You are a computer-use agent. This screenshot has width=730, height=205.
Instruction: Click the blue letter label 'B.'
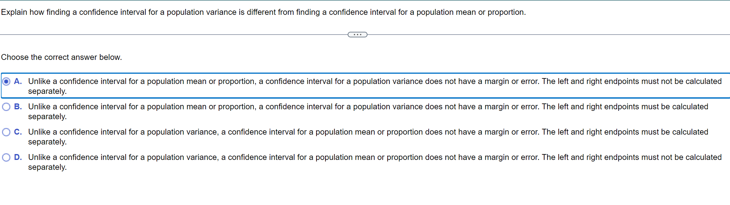(18, 107)
